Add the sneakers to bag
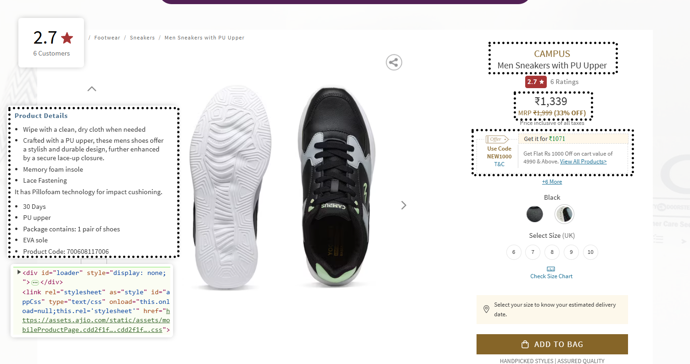This screenshot has height=364, width=690. 552,344
